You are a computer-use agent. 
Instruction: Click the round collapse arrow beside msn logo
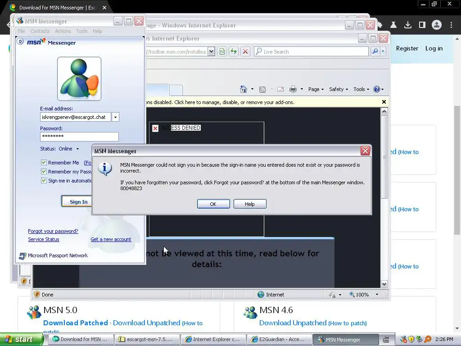(20, 41)
